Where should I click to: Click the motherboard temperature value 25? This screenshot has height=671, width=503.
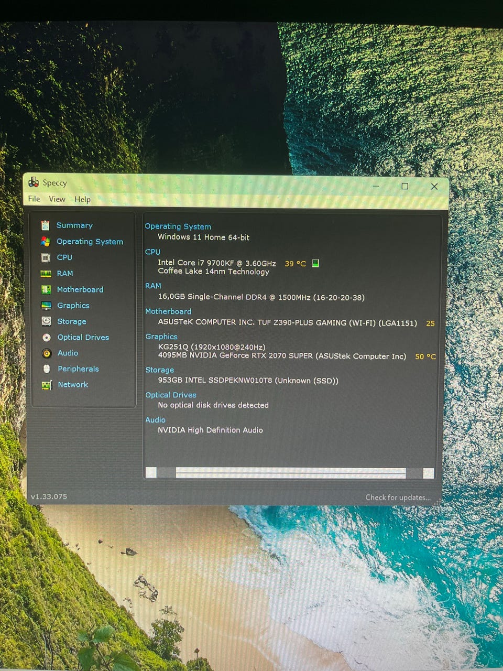[x=430, y=323]
